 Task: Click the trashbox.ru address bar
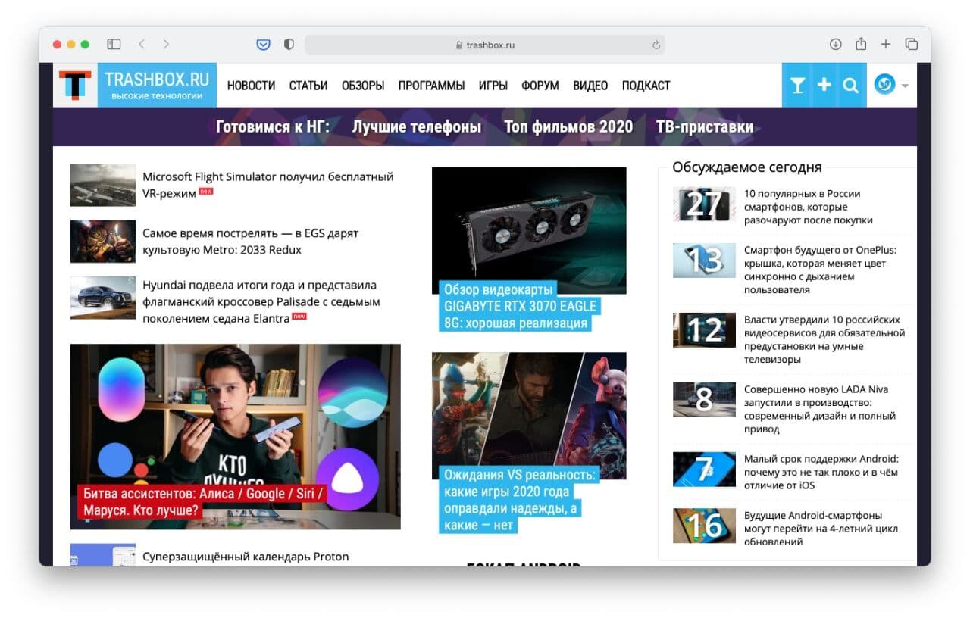pyautogui.click(x=485, y=45)
